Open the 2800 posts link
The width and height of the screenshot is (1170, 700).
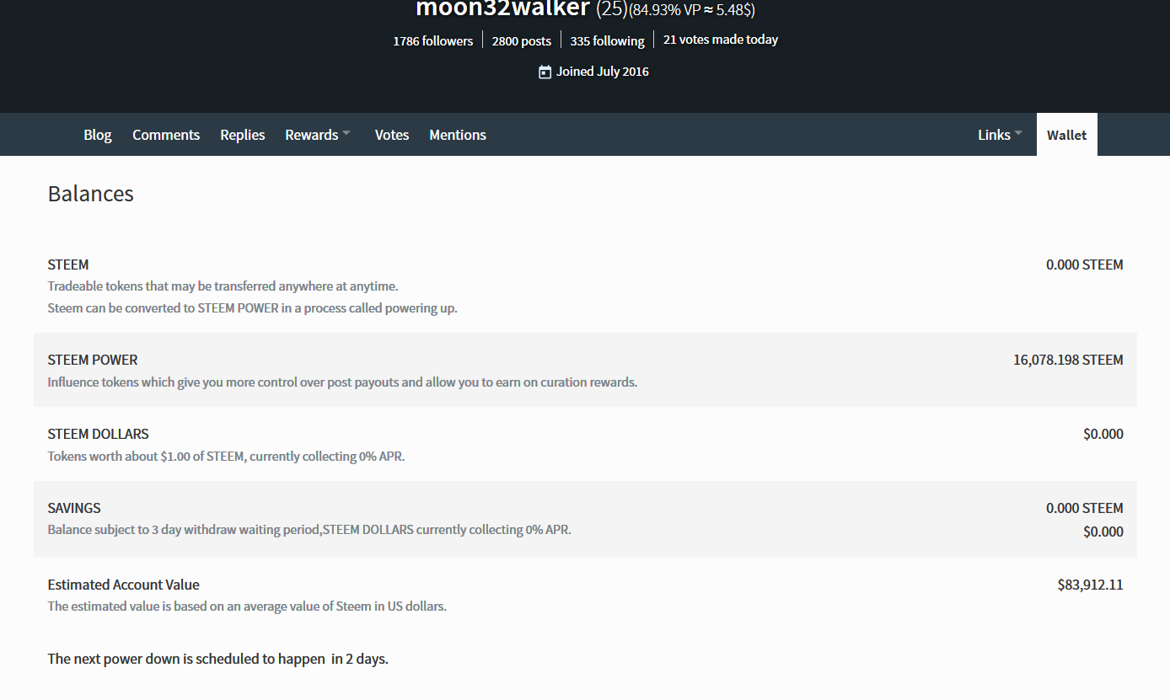click(522, 40)
